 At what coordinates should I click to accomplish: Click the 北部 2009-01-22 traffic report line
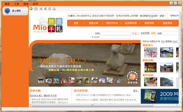pyautogui.click(x=104, y=95)
